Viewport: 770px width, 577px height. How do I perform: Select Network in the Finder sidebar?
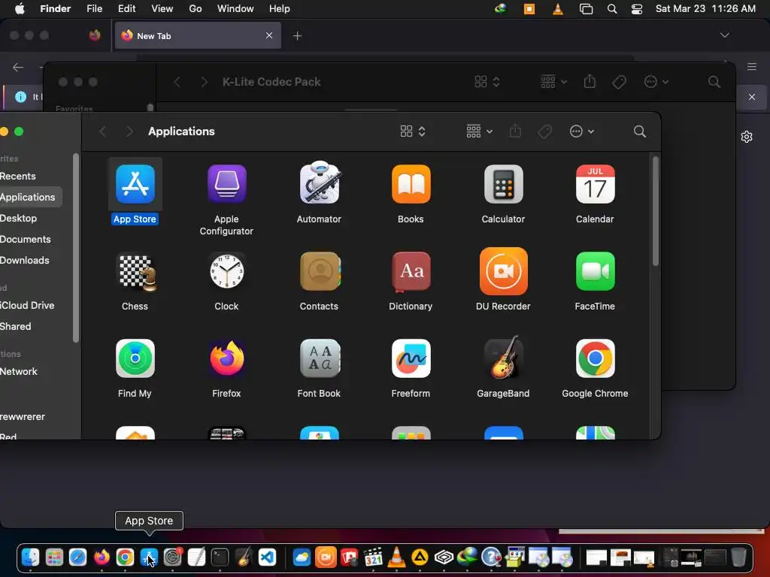click(19, 371)
